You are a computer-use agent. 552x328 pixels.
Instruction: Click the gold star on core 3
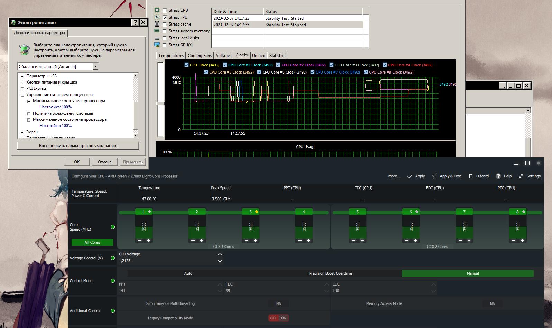(257, 212)
